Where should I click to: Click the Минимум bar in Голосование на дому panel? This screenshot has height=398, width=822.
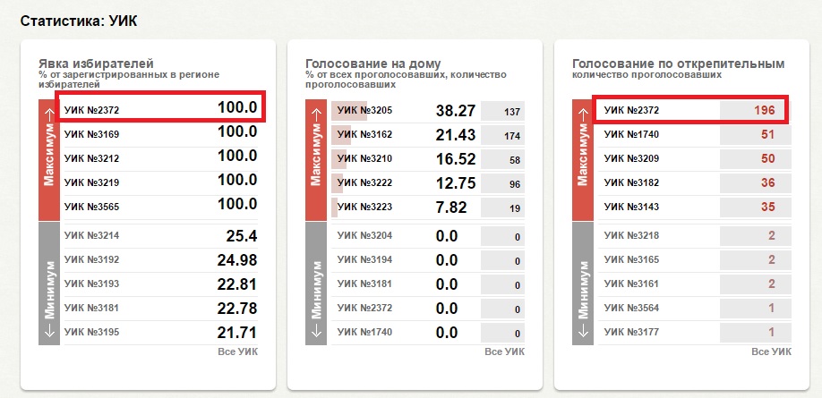tap(315, 282)
